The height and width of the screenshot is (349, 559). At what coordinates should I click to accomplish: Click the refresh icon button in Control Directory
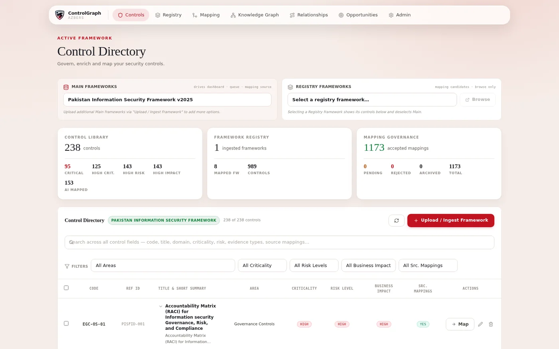point(396,221)
